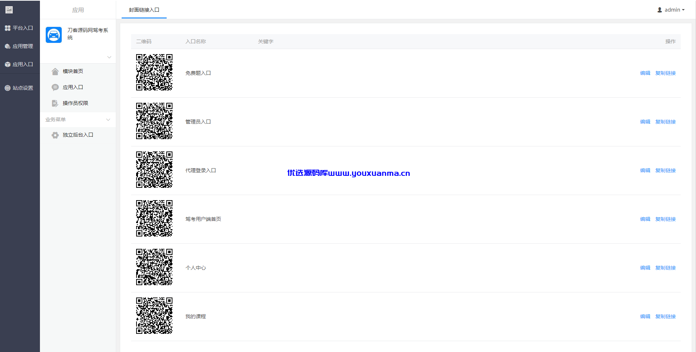Click the QR code for 代理登录入口

tap(154, 170)
